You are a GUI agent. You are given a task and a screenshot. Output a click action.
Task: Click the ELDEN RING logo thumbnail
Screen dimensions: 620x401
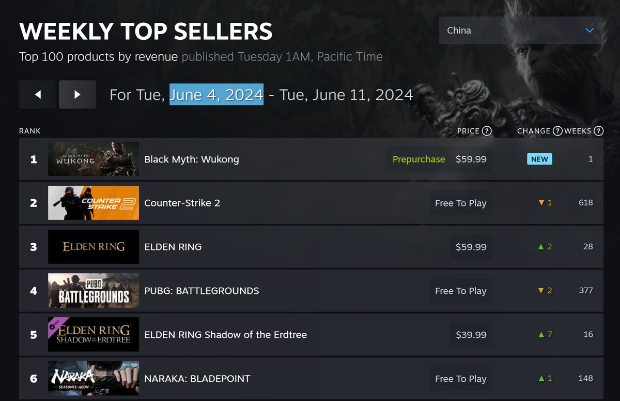[x=94, y=247]
